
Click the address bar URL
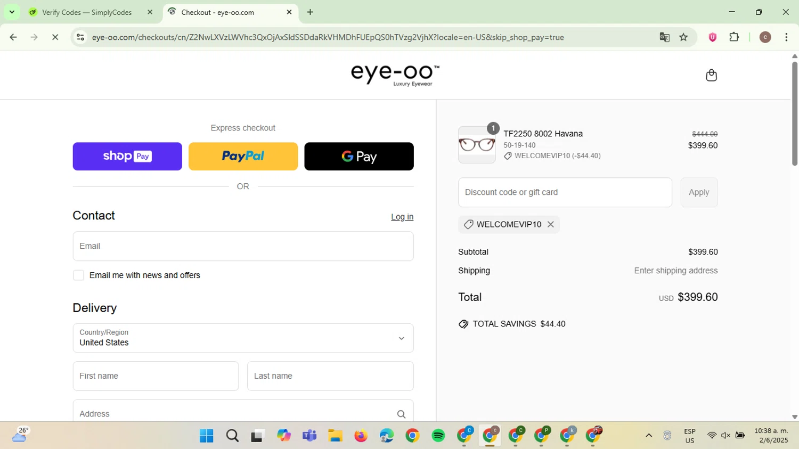click(328, 37)
